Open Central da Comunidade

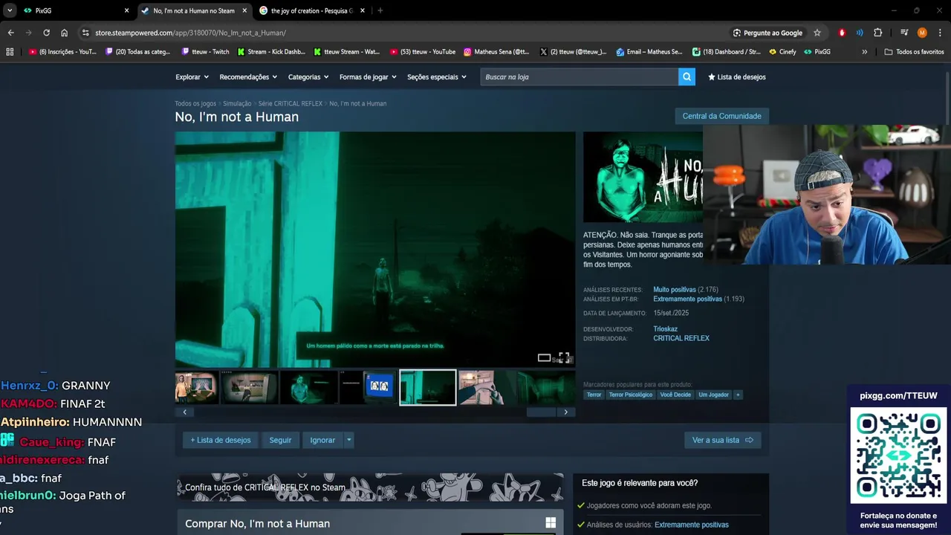tap(721, 116)
